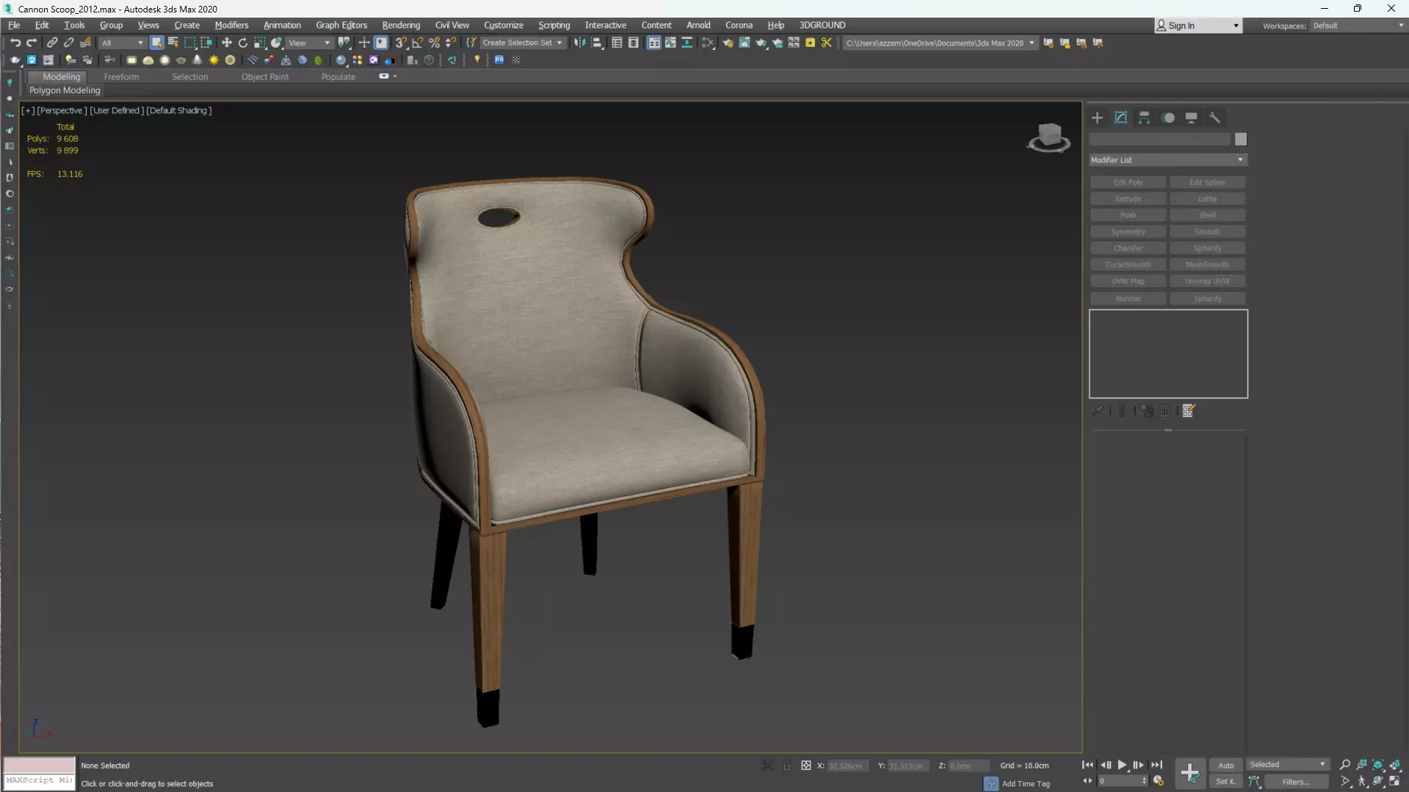Activate the Select and Scale tool
This screenshot has height=792, width=1409.
260,43
